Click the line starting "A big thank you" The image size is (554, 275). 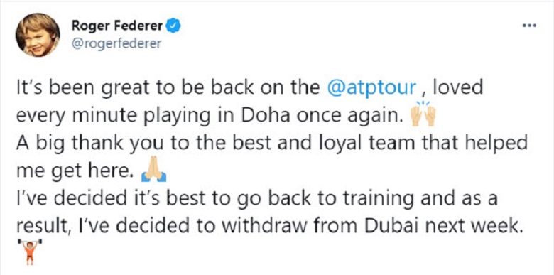[272, 144]
